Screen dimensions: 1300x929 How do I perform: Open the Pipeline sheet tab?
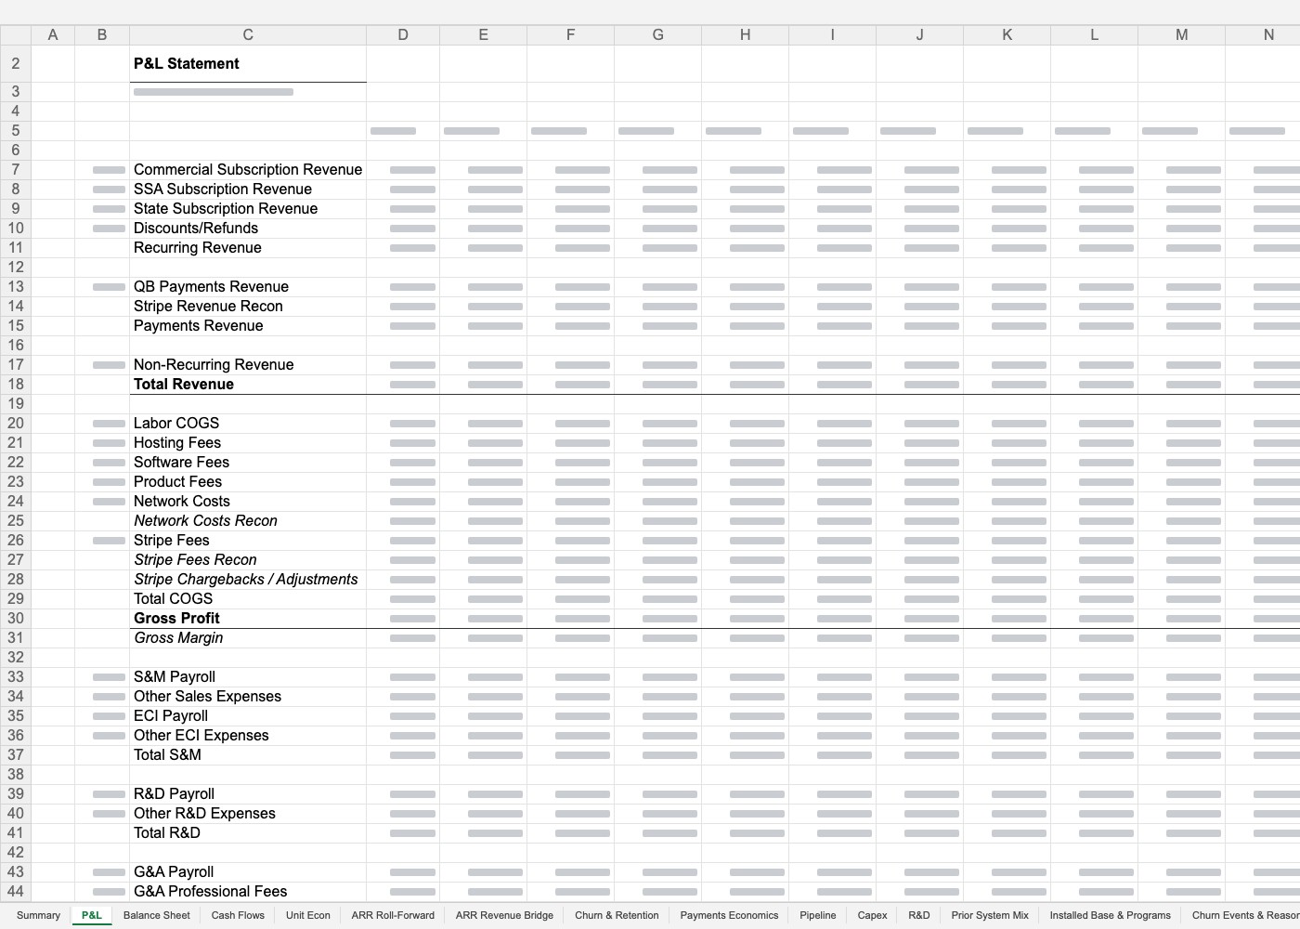[817, 915]
